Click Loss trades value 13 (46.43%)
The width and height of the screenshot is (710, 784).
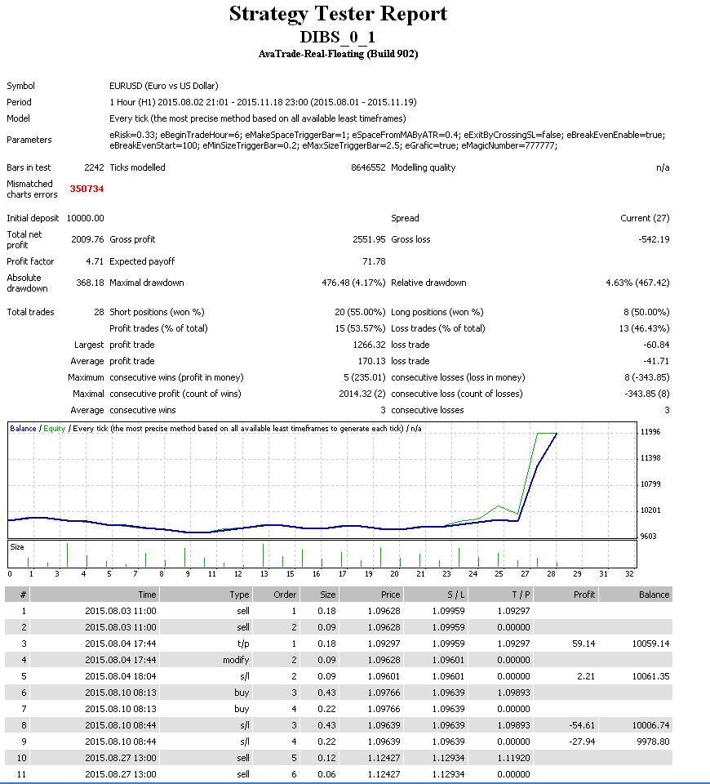click(644, 328)
